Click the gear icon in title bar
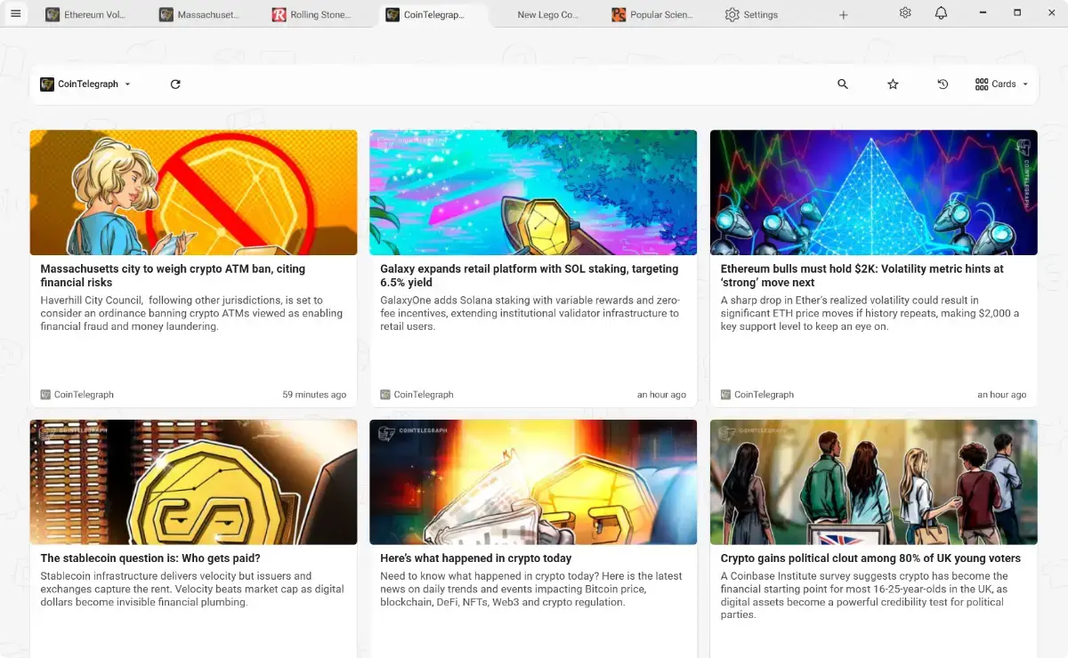Screen dimensions: 1068x658 click(905, 13)
